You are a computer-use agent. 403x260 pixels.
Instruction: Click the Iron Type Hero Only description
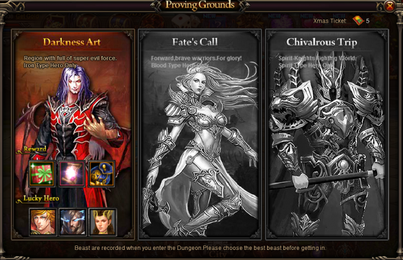50,65
